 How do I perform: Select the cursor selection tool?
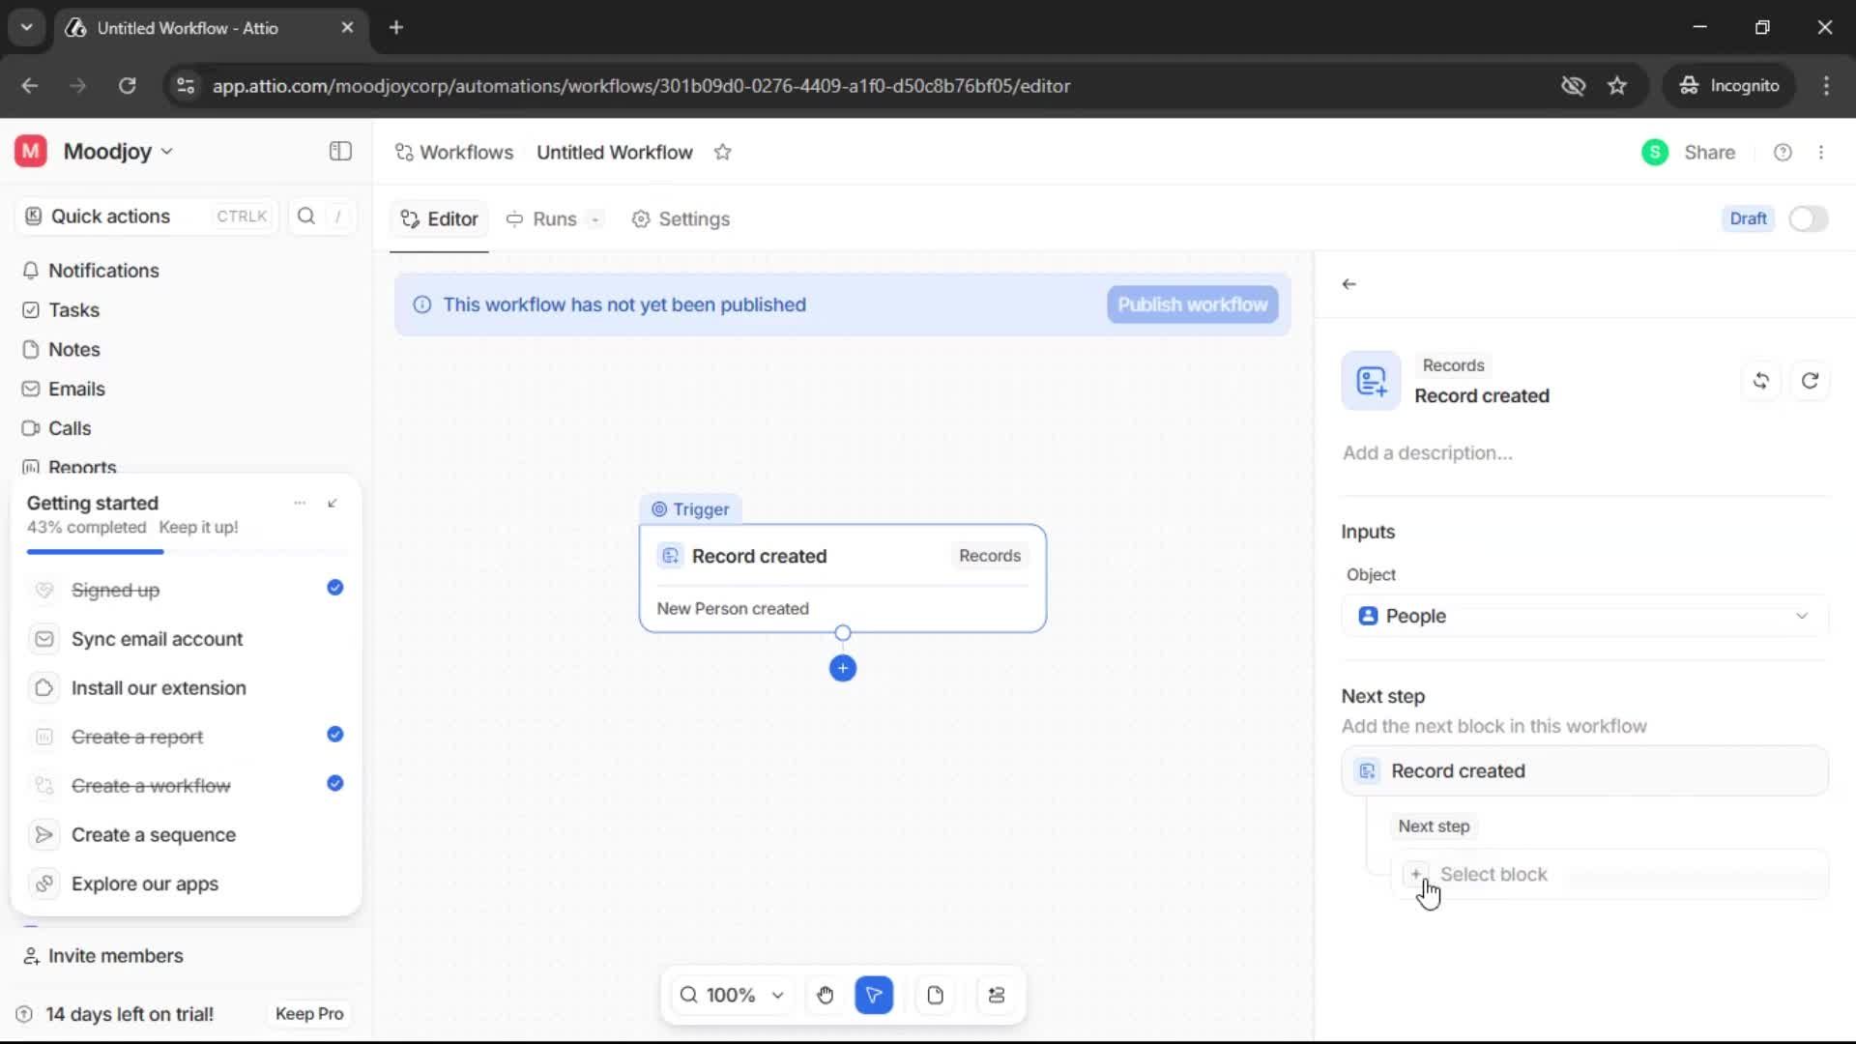click(x=874, y=995)
